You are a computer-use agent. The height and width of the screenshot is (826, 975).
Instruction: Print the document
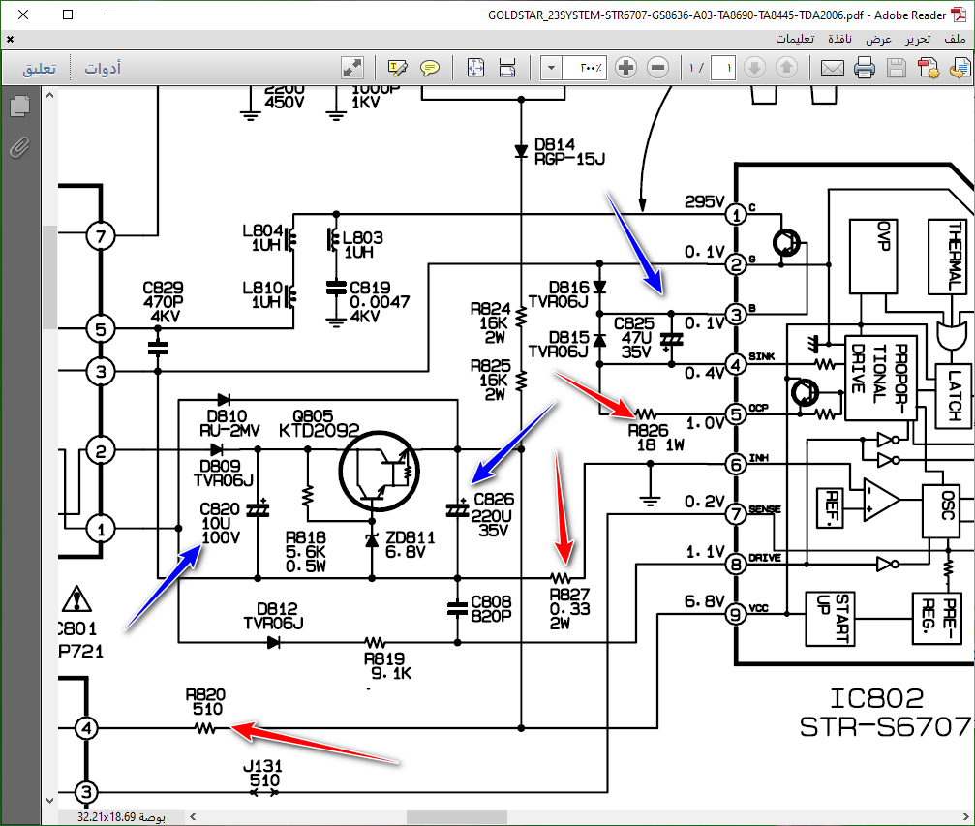[865, 68]
